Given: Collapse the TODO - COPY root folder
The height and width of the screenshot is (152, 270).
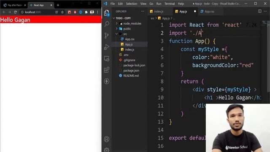Looking at the screenshot, I should pyautogui.click(x=113, y=18).
